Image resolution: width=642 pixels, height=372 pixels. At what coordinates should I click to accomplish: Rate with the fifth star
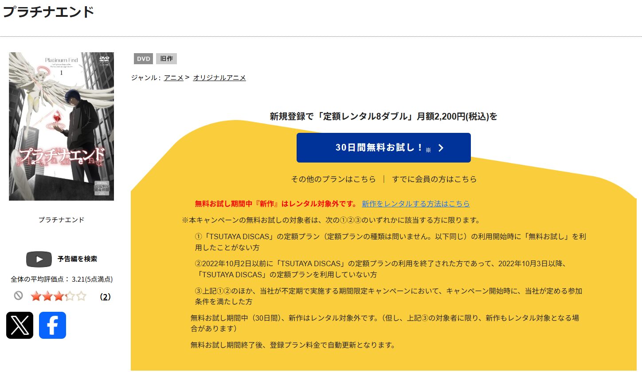click(81, 296)
